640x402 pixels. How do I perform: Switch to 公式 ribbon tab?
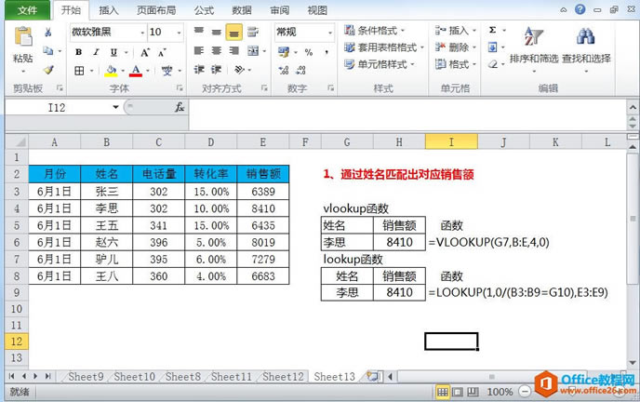204,10
